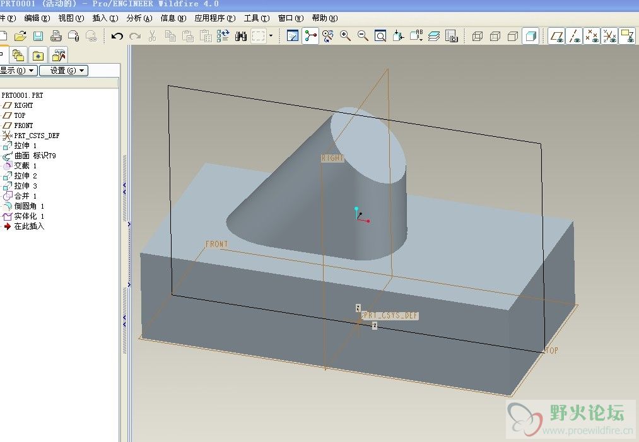Switch to wireframe display mode
This screenshot has width=639, height=442.
[478, 37]
